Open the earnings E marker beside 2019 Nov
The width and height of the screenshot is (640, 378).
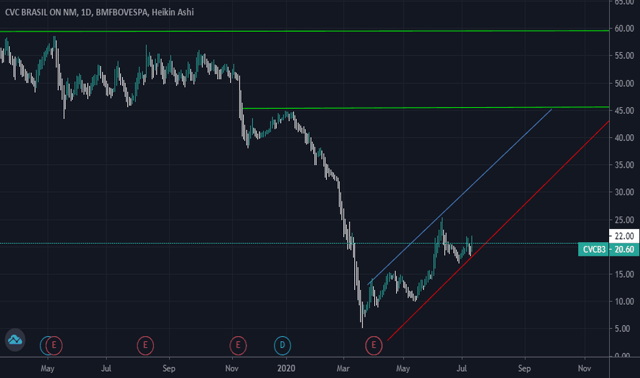pyautogui.click(x=238, y=345)
